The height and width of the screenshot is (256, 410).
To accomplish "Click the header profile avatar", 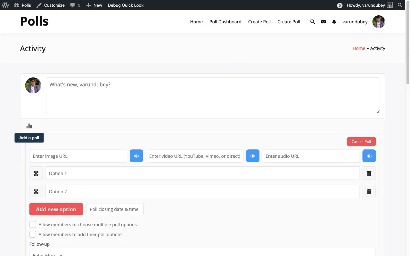I will 379,22.
